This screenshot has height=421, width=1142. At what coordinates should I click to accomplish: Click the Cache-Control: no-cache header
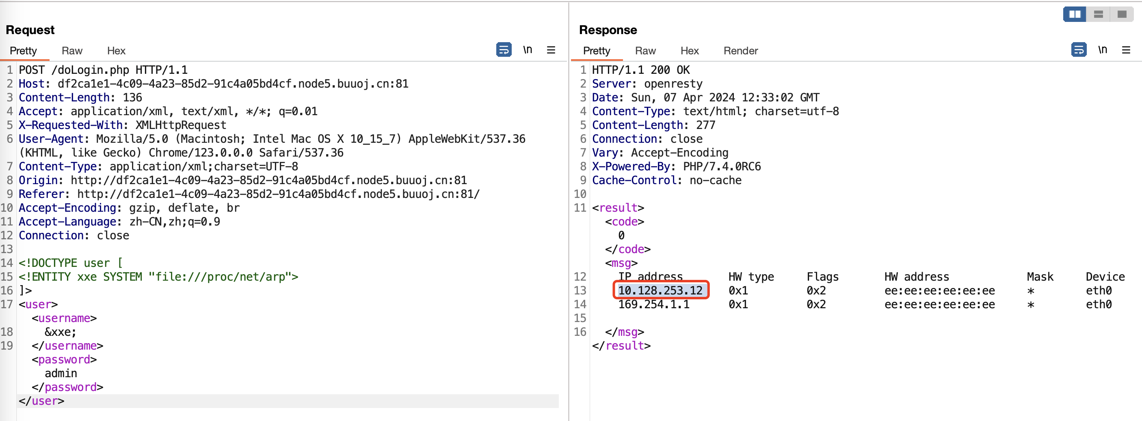pos(667,180)
